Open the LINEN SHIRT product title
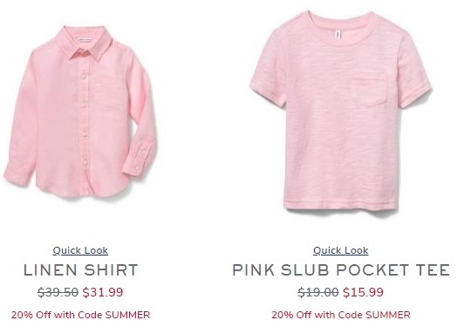Screen dimensions: 471x327 [x=80, y=269]
